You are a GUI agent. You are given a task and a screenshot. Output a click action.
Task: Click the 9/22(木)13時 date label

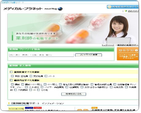(16, 109)
